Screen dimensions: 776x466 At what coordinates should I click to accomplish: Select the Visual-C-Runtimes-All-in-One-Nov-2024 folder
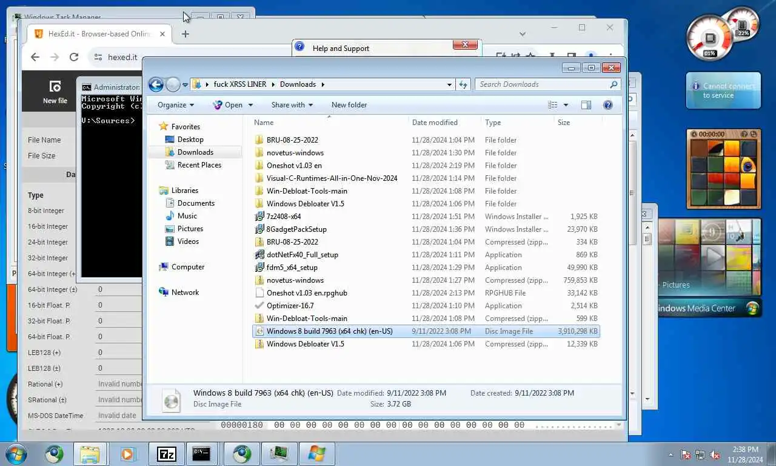coord(426,178)
